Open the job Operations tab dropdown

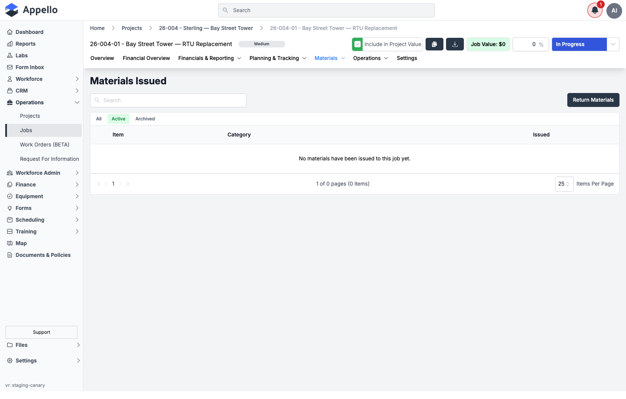pyautogui.click(x=370, y=58)
